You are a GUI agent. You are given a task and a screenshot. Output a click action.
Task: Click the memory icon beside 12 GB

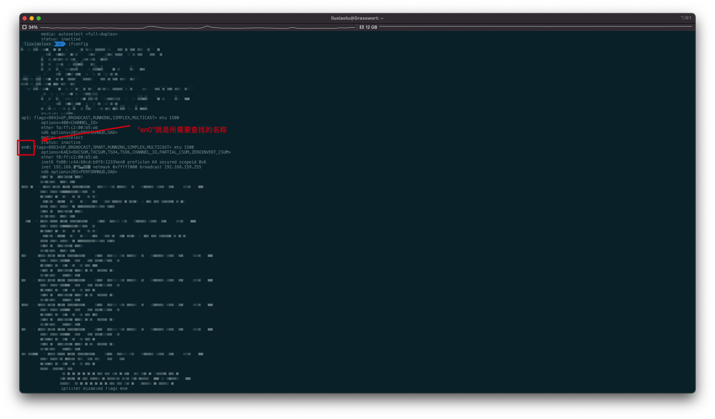tap(361, 27)
